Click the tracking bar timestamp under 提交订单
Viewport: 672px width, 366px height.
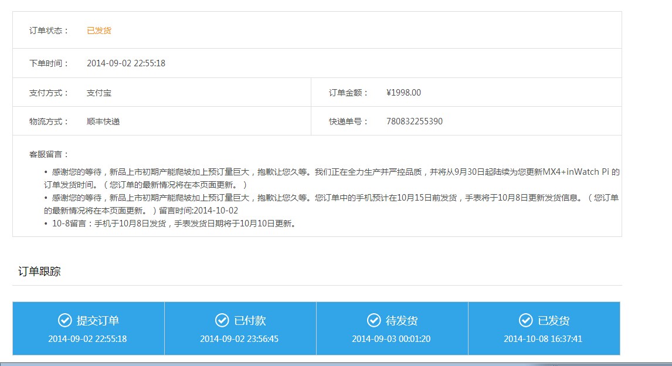pyautogui.click(x=87, y=338)
